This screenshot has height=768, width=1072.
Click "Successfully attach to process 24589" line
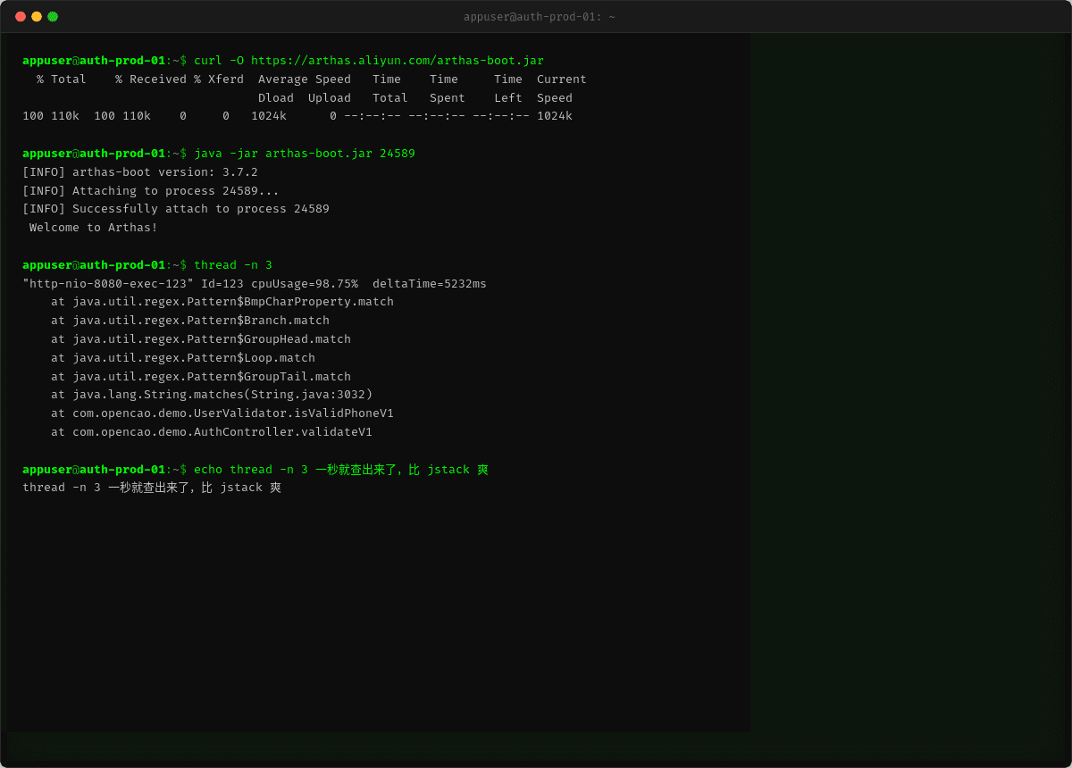[176, 209]
